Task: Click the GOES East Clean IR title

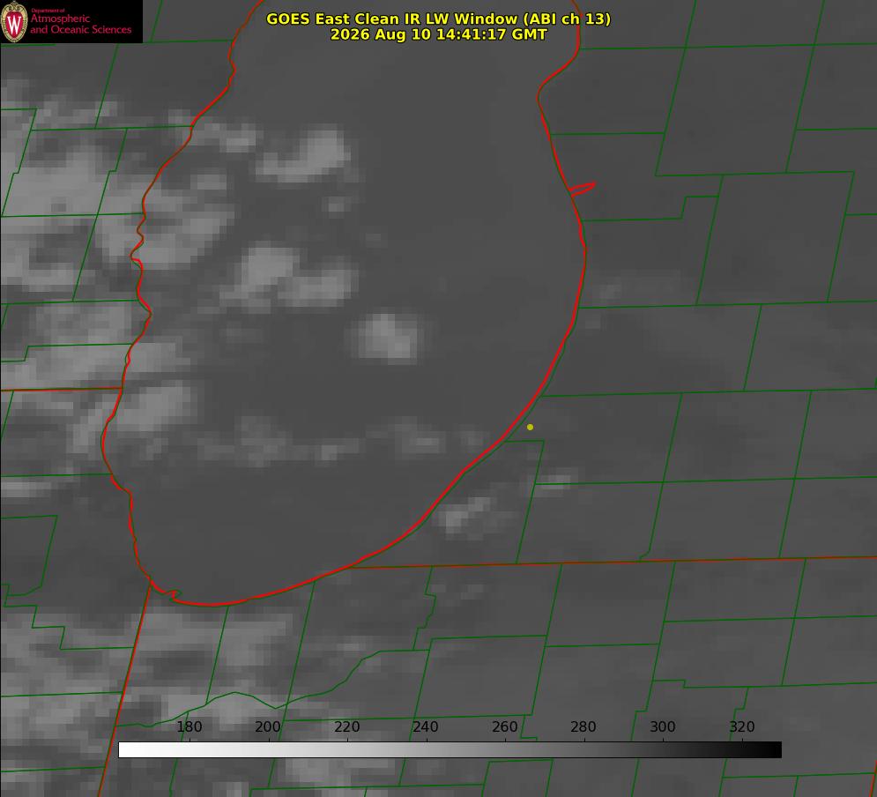Action: 439,19
